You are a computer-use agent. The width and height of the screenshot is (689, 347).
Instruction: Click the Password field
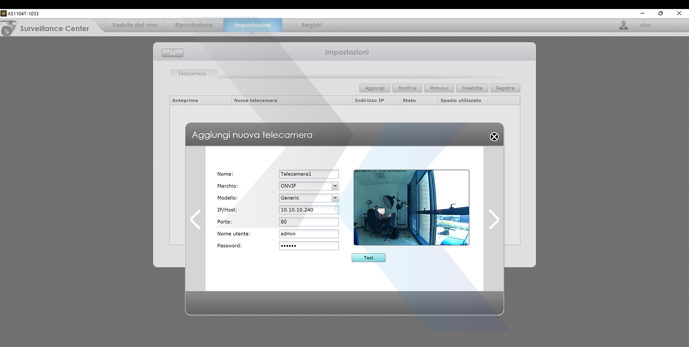click(x=309, y=246)
